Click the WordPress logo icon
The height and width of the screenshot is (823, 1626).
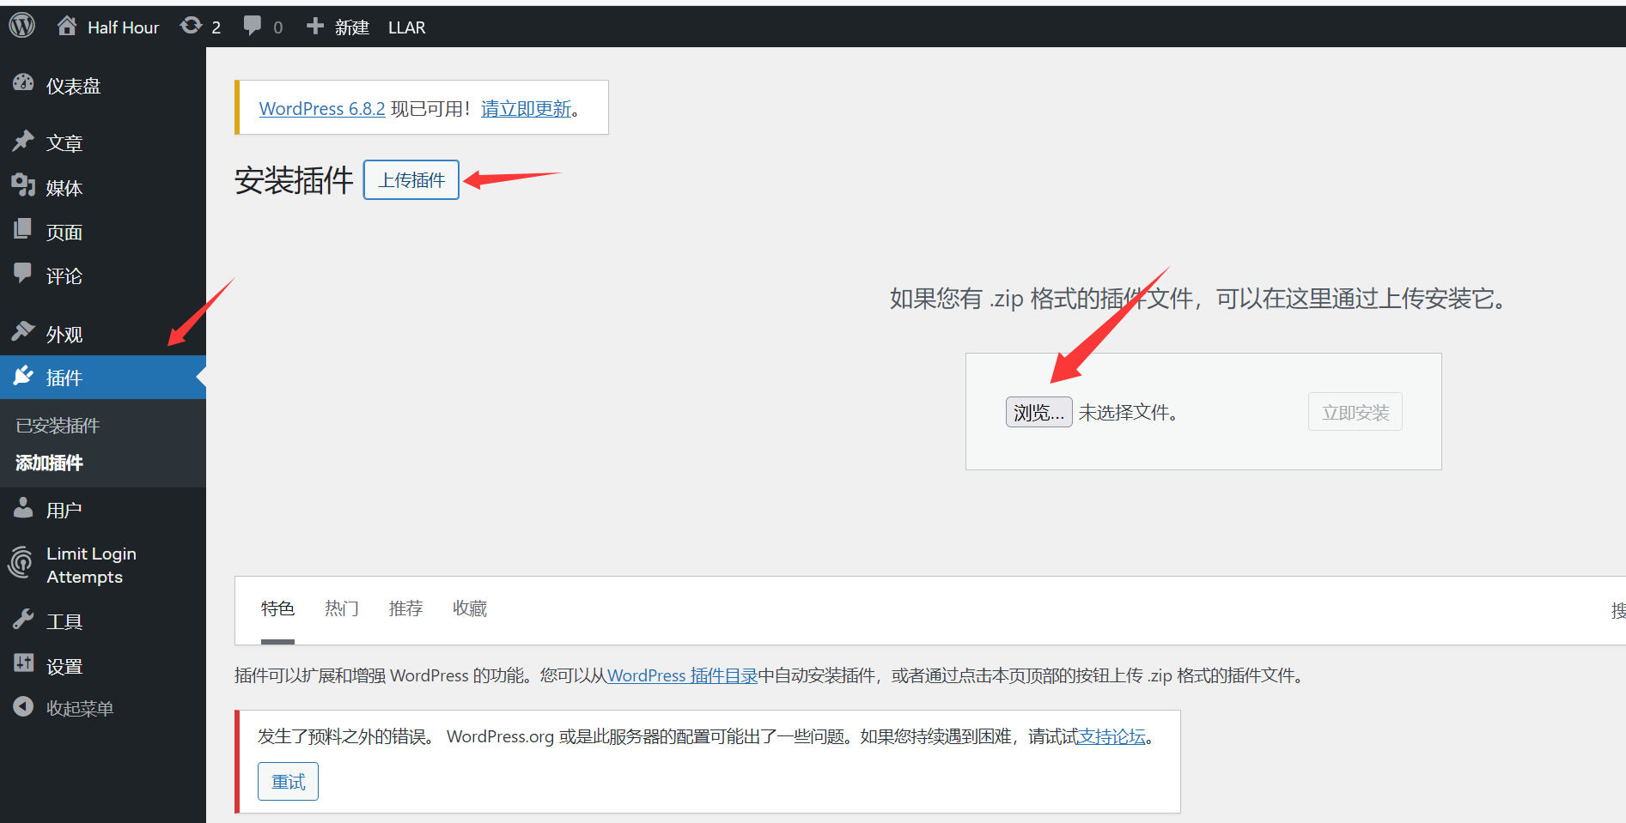click(x=22, y=26)
